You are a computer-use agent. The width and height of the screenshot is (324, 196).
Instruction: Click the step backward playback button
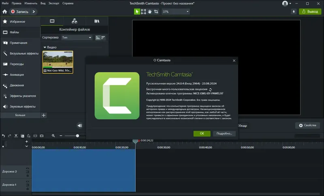(80, 126)
